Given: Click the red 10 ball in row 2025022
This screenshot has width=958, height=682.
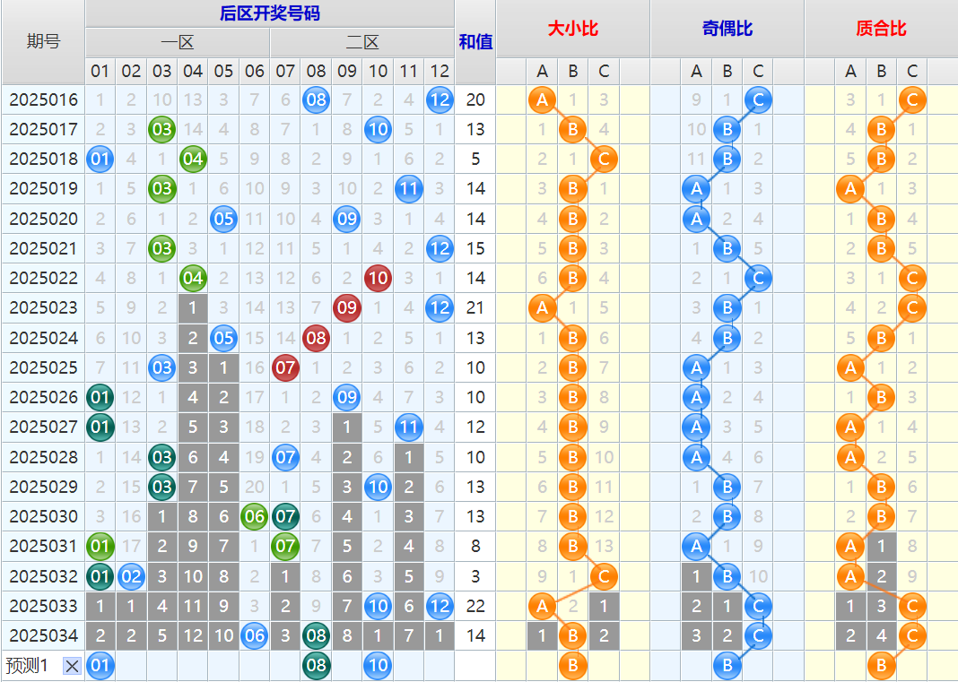Looking at the screenshot, I should point(378,279).
